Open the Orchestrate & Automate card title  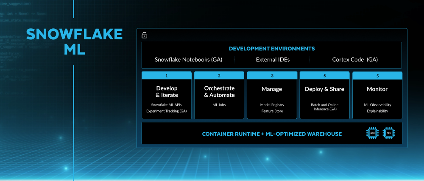pyautogui.click(x=219, y=92)
